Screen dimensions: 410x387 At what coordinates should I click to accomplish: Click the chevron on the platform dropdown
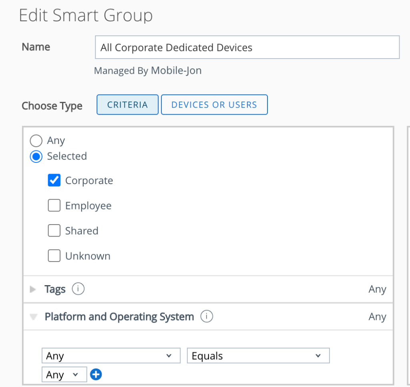point(169,355)
